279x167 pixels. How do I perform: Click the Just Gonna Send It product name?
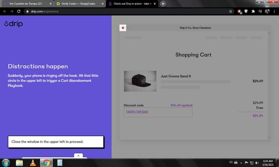coord(176,76)
